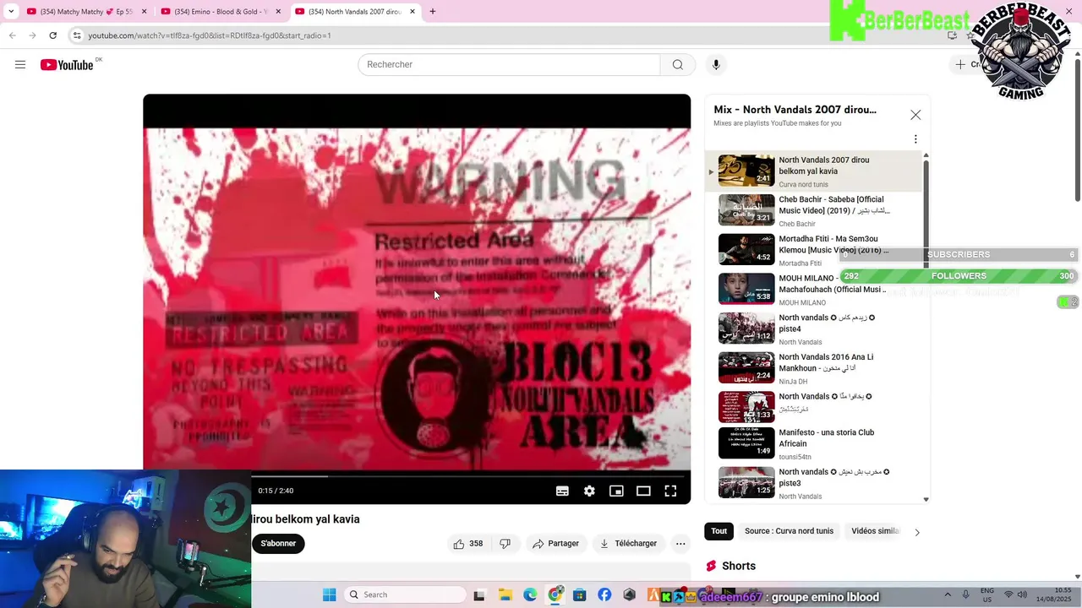Viewport: 1082px width, 608px height.
Task: Play North Vandals 2016 Ana Li Mankhoun
Action: click(813, 368)
